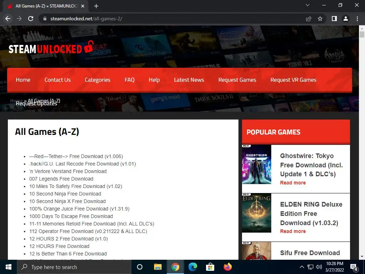Click Read more under Ghostwire: Tokyo
This screenshot has height=274, width=365.
coord(293,183)
